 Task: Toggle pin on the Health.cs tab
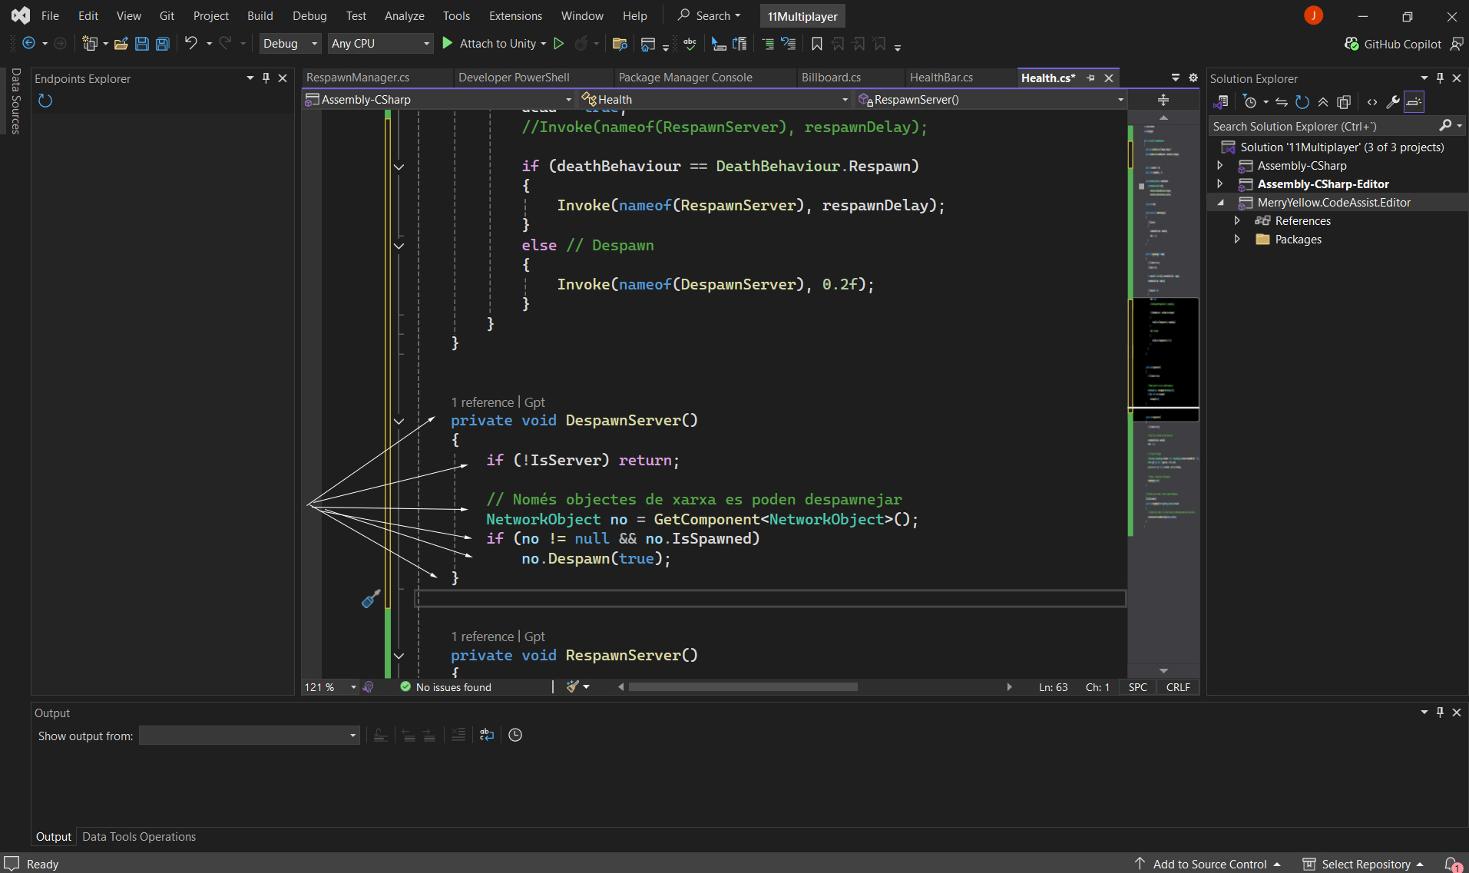[x=1090, y=78]
